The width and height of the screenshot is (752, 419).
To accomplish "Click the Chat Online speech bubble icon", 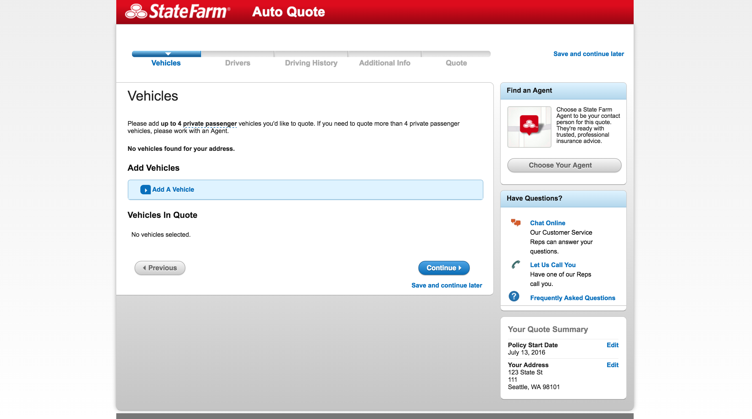I will (x=516, y=223).
